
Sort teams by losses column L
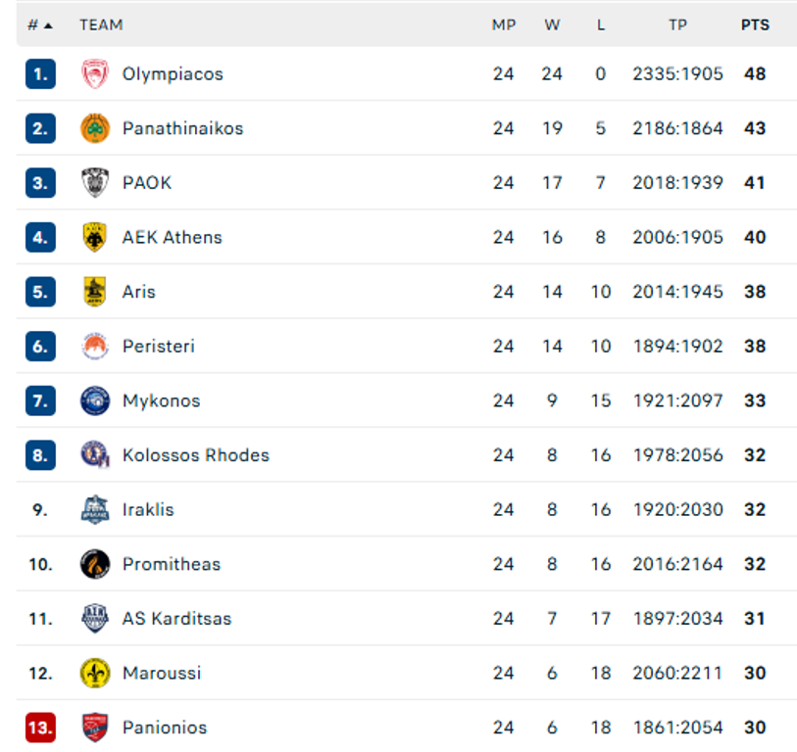point(600,24)
